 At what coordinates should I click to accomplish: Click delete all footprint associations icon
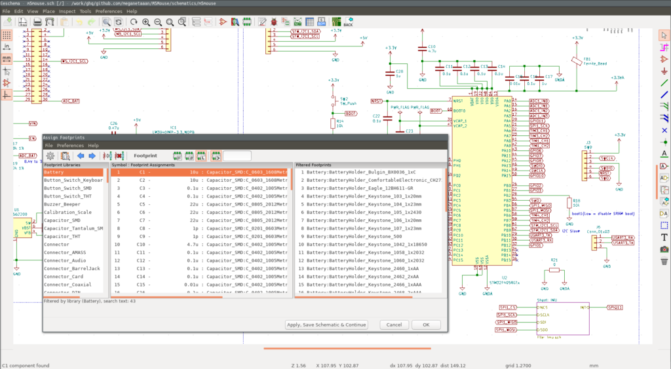pos(119,156)
